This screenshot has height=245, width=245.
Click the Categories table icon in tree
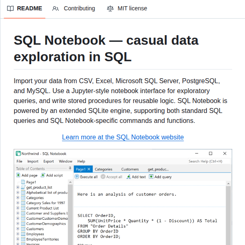click(x=23, y=197)
